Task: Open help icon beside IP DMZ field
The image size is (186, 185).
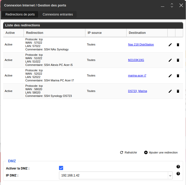Action: (x=178, y=174)
